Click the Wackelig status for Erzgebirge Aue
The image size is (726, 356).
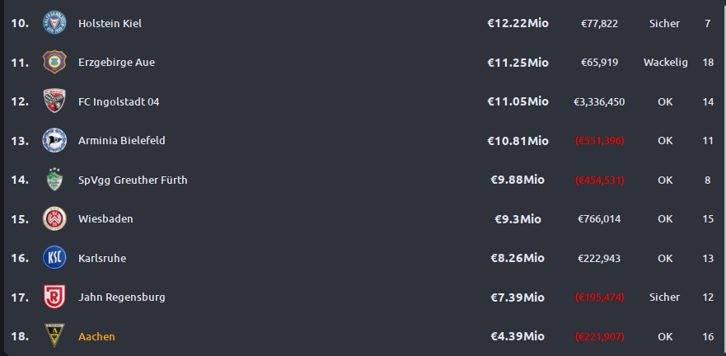click(x=665, y=63)
